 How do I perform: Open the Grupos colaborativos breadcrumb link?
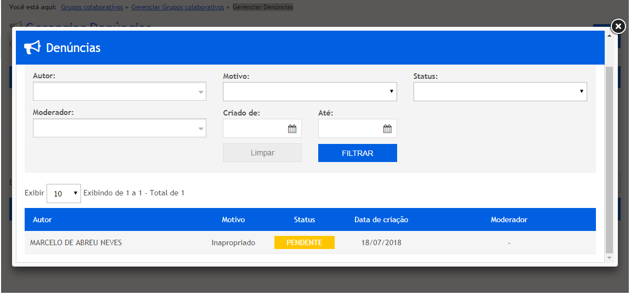tap(93, 7)
